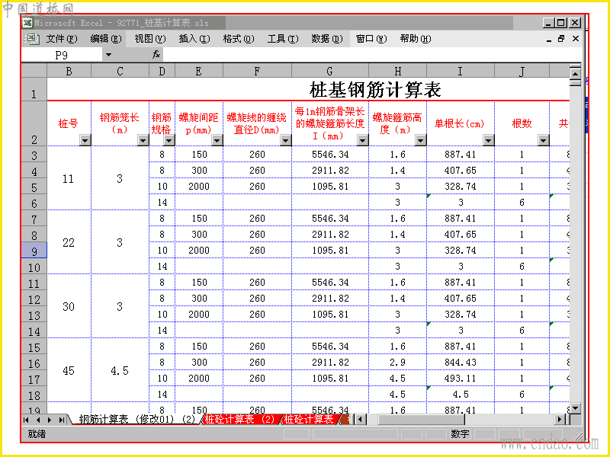Select column G header

tap(330, 71)
